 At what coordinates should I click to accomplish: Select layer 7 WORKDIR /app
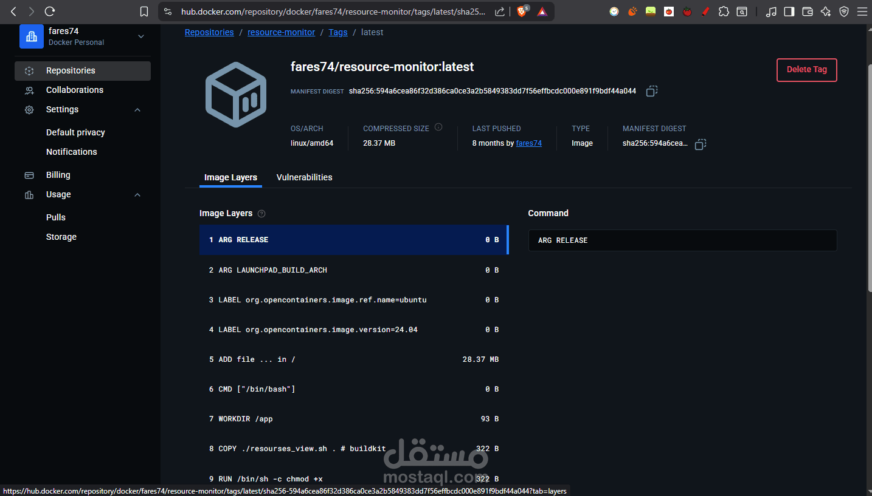[354, 419]
